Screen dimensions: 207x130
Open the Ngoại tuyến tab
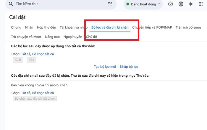[x=73, y=37]
